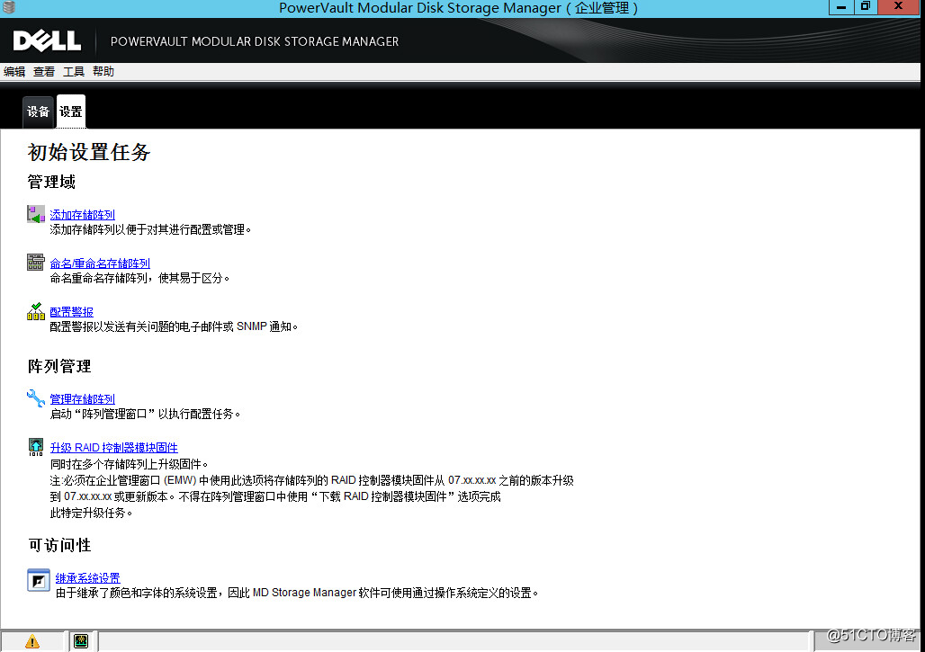Click the wrench manage storage array icon

[x=36, y=397]
